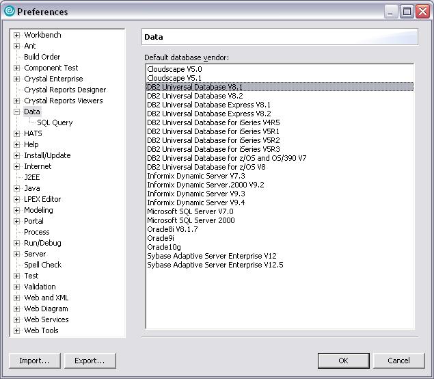Collapse the Data tree node
This screenshot has height=379, width=434.
click(x=16, y=112)
